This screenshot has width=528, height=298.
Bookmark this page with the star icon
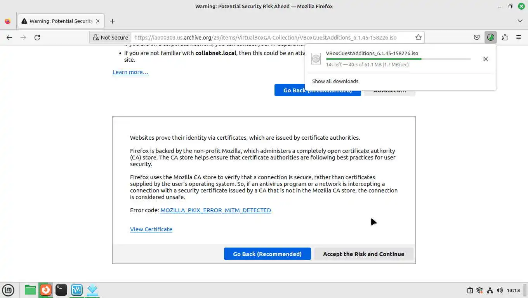click(418, 38)
